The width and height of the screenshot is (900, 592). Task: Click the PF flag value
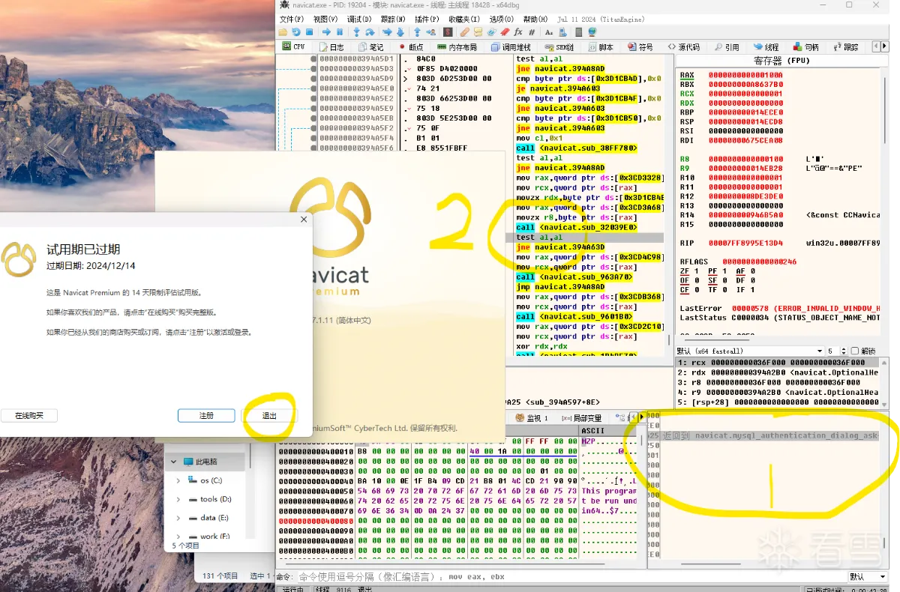(725, 271)
